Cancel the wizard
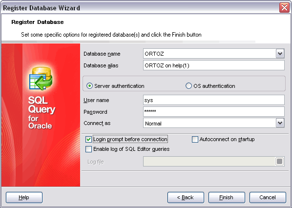The image size is (292, 208). (x=268, y=197)
